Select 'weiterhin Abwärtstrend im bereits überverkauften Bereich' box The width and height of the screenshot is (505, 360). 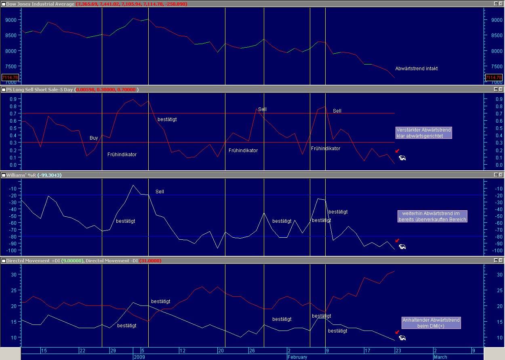[433, 216]
